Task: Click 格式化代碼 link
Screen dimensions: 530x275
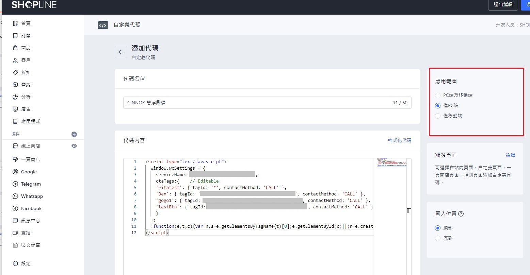Action: 399,140
